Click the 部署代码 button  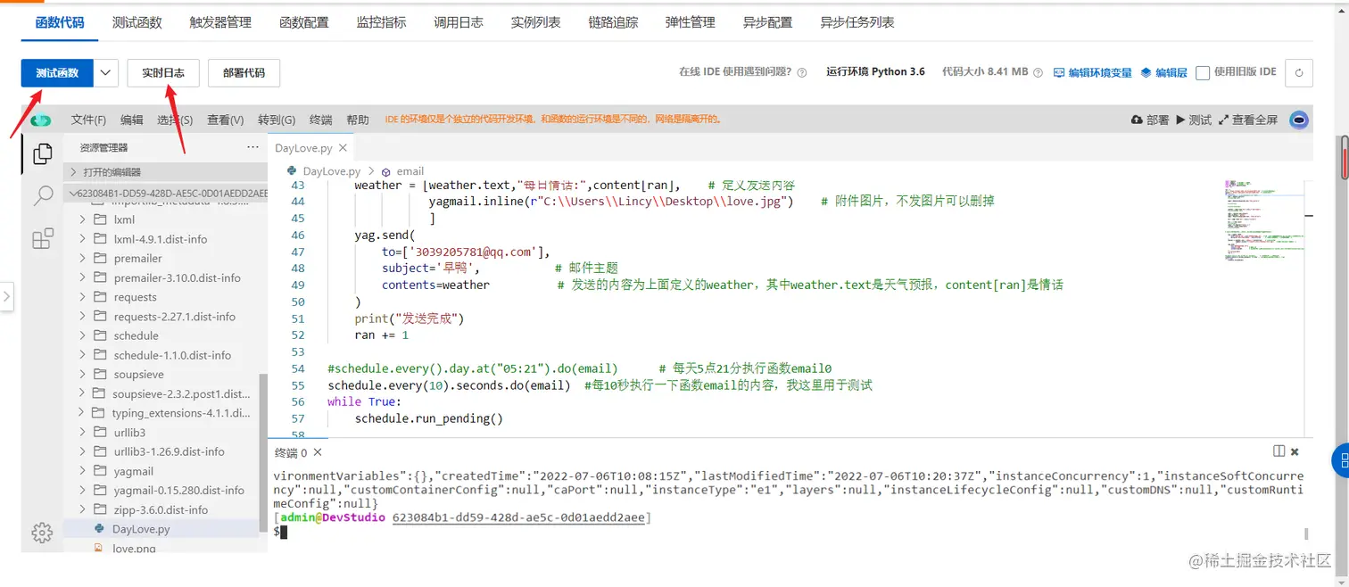pyautogui.click(x=244, y=73)
